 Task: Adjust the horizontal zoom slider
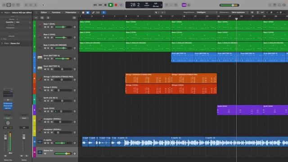[x=280, y=13]
